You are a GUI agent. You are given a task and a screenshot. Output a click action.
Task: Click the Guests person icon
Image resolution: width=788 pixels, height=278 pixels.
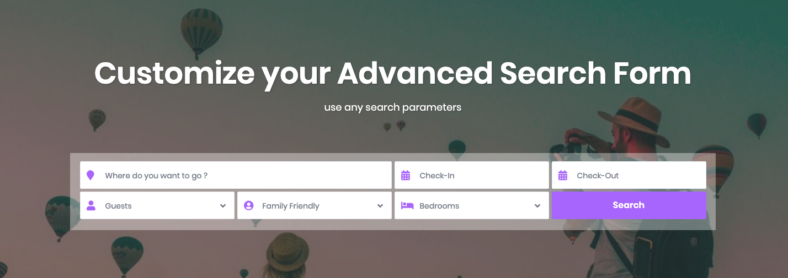coord(91,205)
